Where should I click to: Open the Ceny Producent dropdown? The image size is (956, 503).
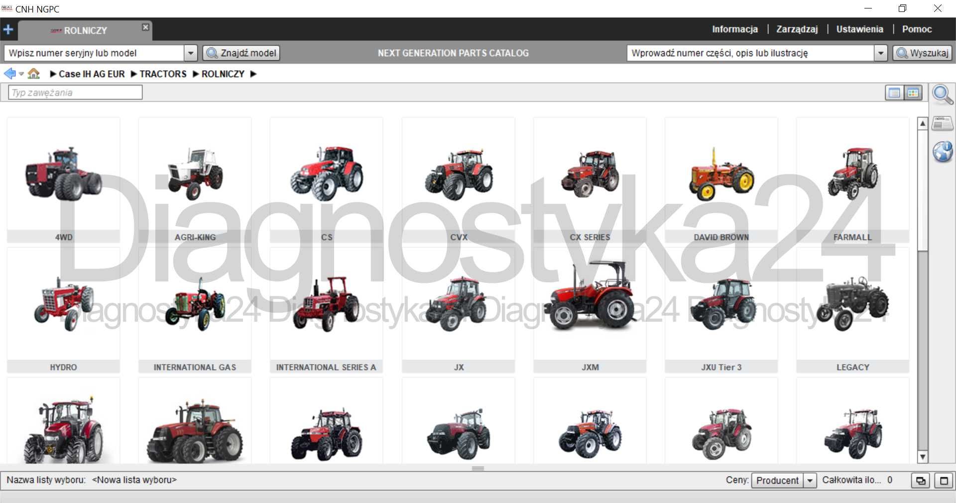coord(784,480)
